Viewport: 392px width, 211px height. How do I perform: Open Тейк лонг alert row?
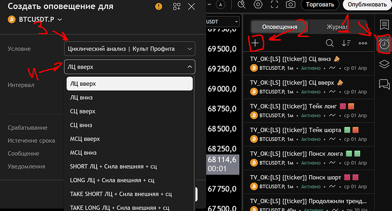308,111
